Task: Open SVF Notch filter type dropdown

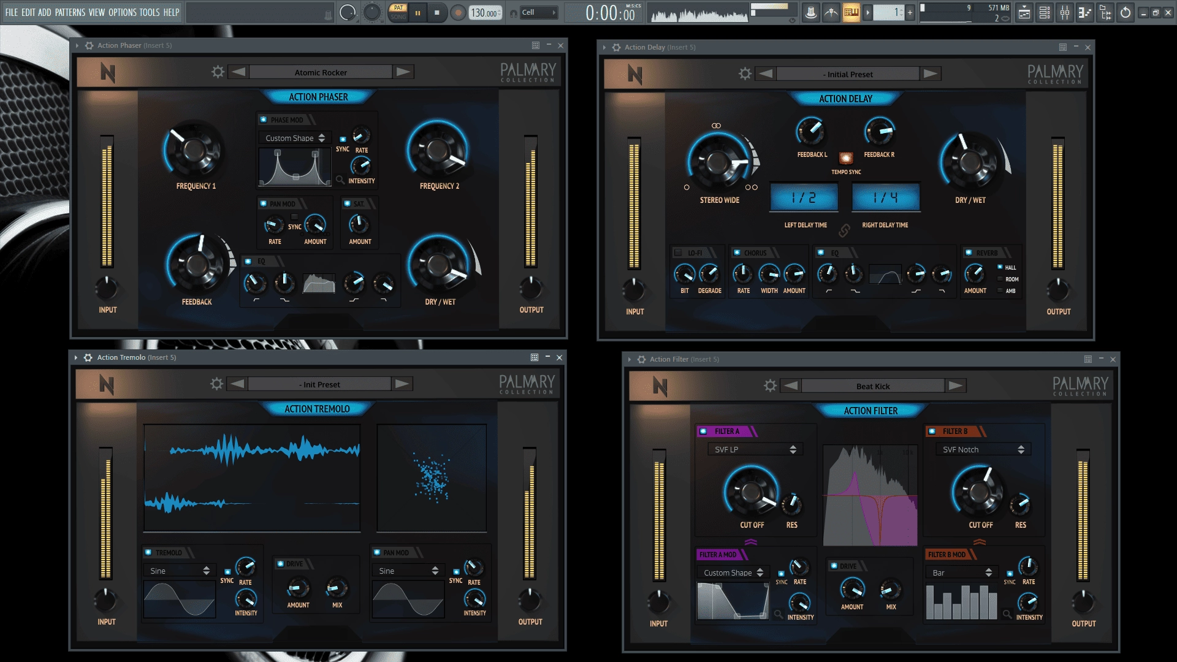Action: [983, 449]
